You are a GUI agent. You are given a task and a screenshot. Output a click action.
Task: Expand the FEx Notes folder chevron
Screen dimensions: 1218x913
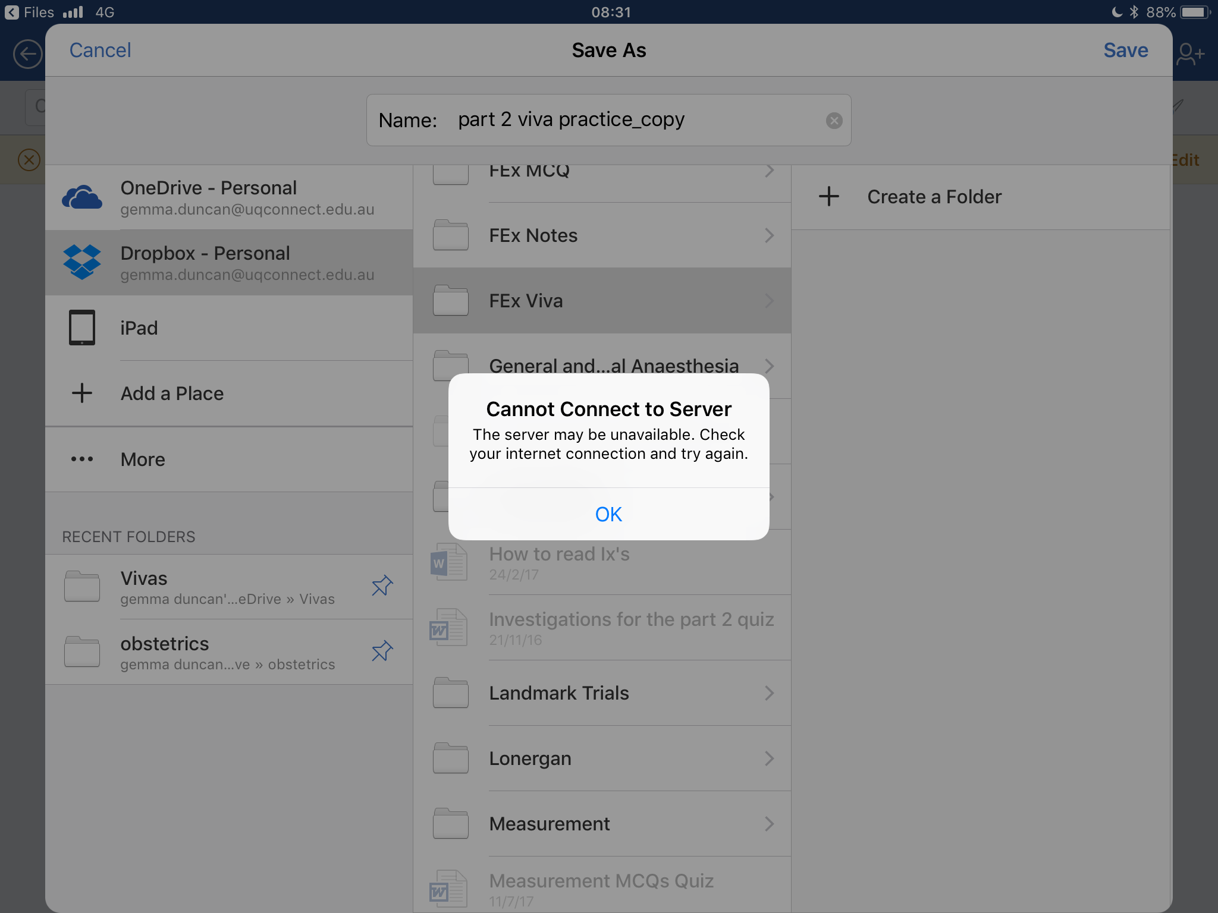click(769, 235)
